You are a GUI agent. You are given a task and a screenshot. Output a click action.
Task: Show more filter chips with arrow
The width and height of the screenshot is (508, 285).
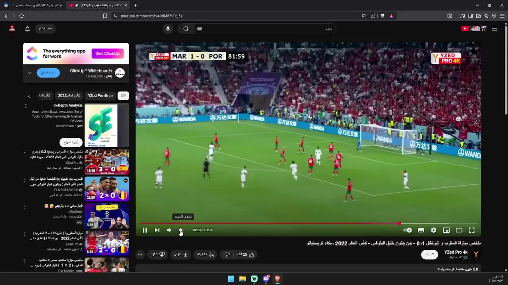[29, 96]
